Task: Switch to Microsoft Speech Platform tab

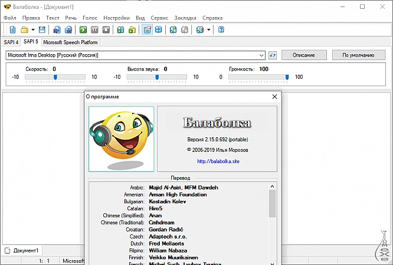Action: point(71,42)
